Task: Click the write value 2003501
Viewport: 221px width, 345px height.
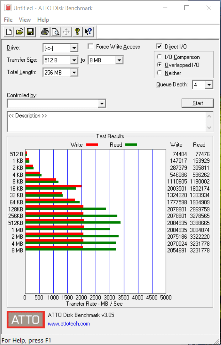Action: (x=177, y=189)
